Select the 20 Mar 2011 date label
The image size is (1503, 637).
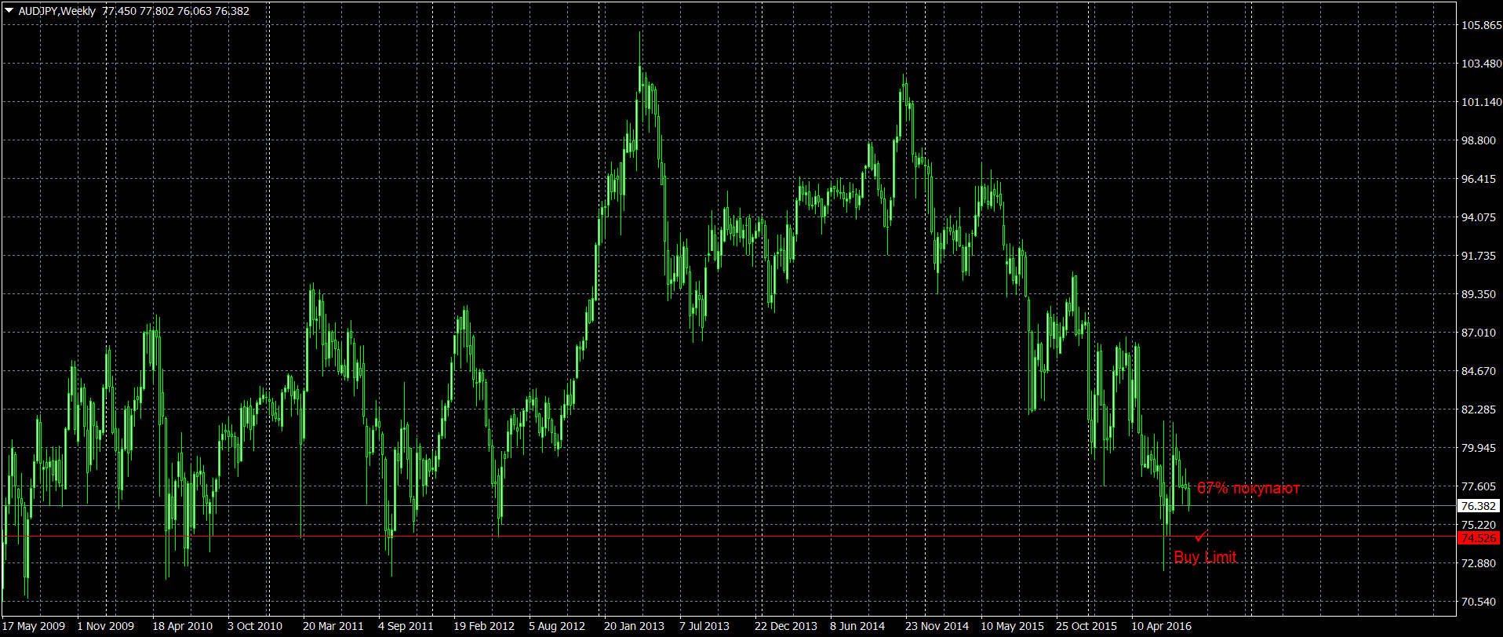tap(333, 626)
